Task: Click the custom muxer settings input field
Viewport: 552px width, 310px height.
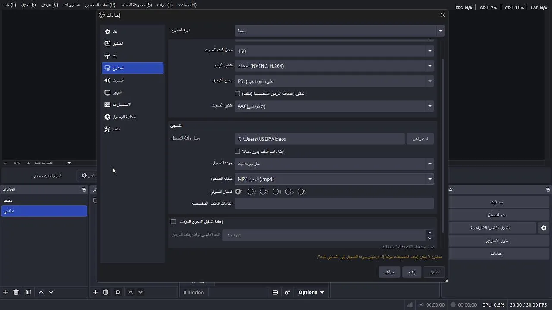Action: [334, 204]
